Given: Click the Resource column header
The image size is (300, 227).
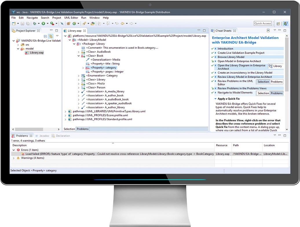Looking at the screenshot, I should point(223,145).
